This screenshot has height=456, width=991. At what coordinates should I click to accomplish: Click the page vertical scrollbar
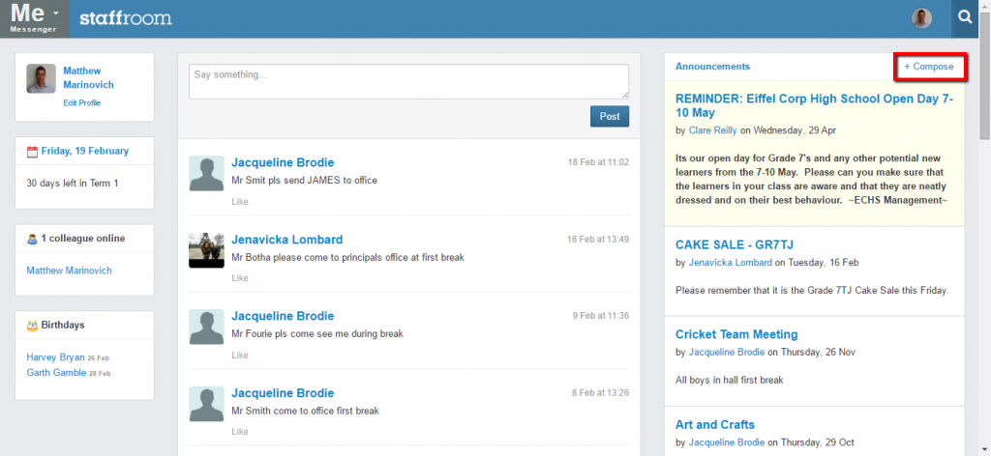(984, 228)
